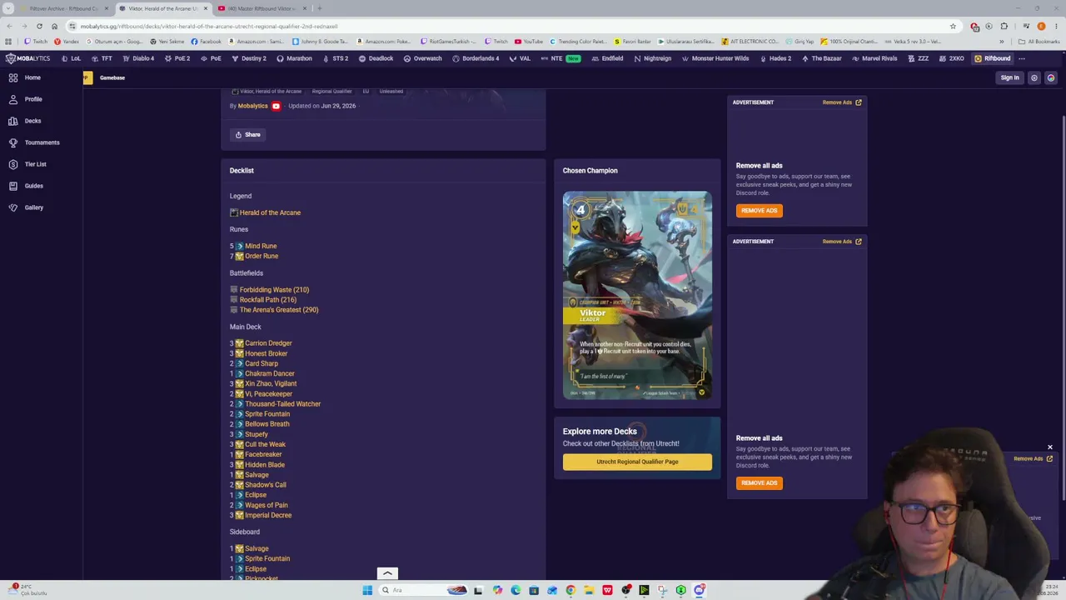
Task: Open the Rockfall Path (216) battlefield link
Action: (268, 300)
